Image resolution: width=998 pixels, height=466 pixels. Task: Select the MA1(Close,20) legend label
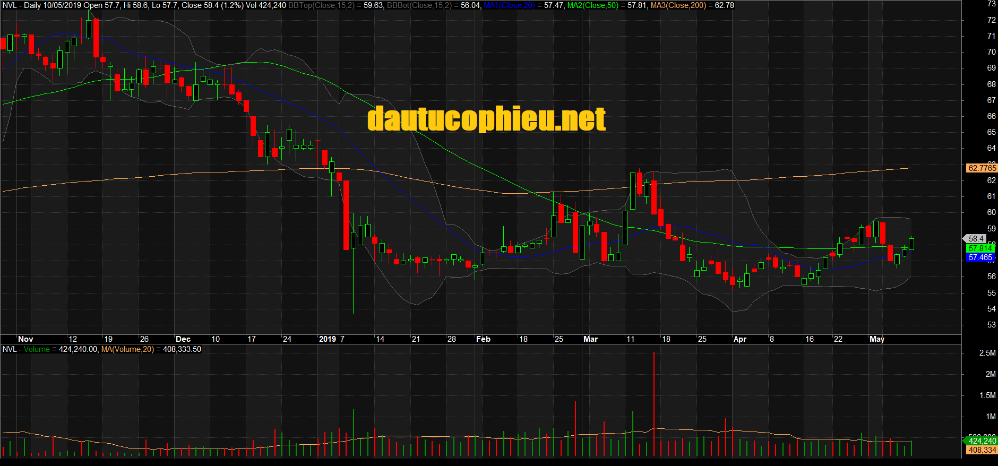[509, 5]
